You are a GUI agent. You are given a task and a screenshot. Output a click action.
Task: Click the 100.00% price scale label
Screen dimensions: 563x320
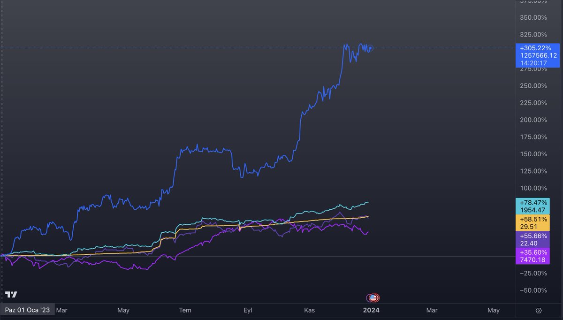[x=533, y=188]
